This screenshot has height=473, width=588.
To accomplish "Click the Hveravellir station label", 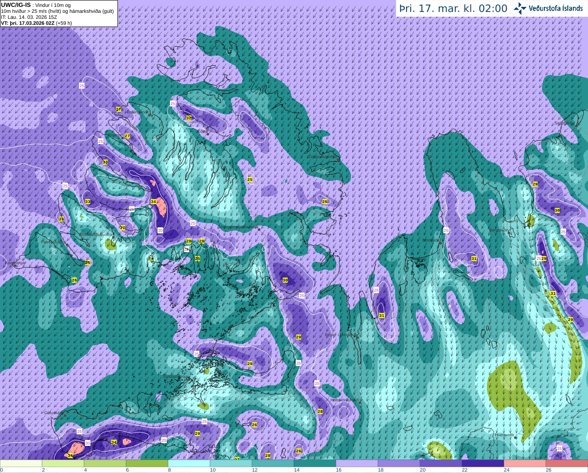I will [504, 434].
